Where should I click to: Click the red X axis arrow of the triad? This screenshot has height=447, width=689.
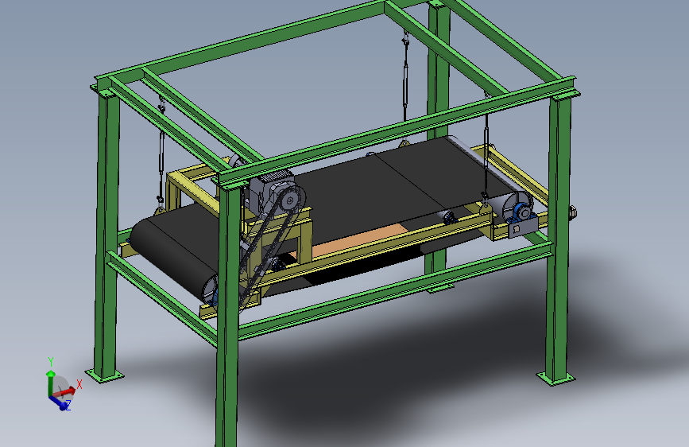tap(65, 391)
